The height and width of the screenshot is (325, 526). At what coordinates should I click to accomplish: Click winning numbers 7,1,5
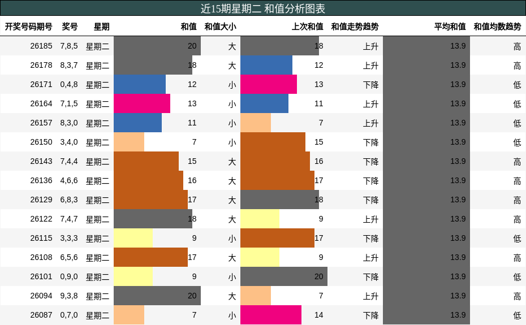pos(69,103)
